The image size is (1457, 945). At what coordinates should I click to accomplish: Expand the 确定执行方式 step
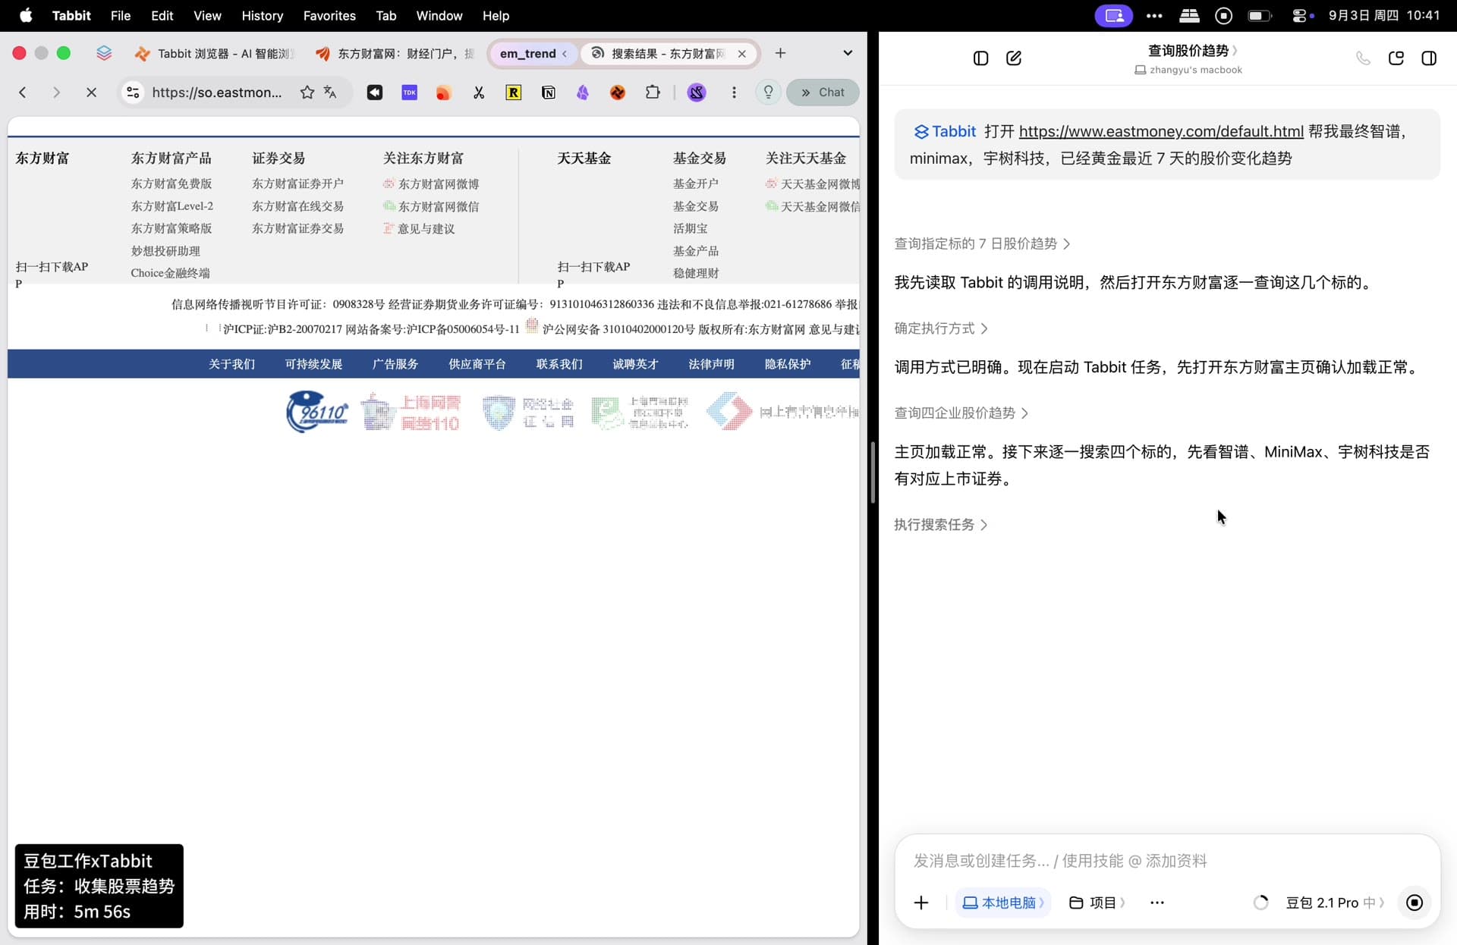(x=941, y=328)
